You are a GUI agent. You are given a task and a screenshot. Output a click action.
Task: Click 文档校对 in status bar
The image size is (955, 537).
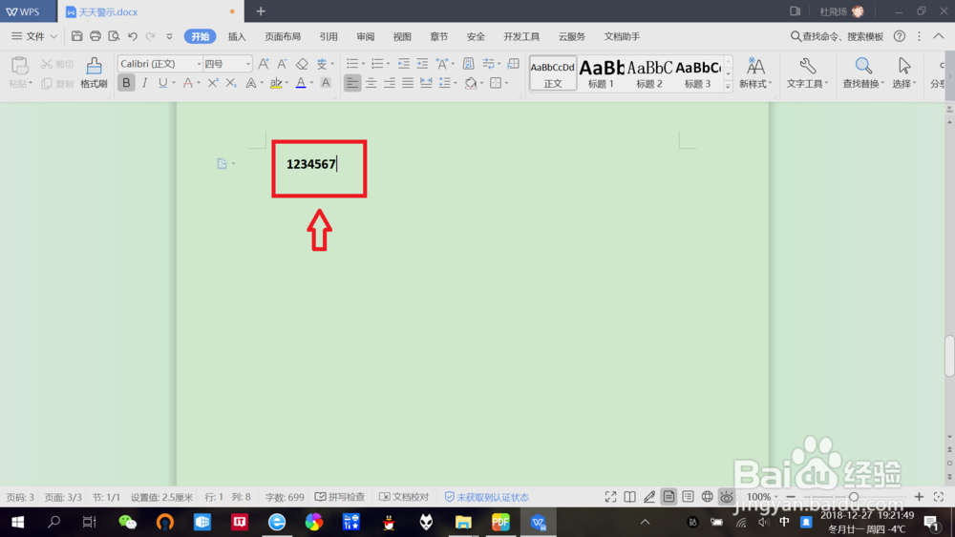pyautogui.click(x=404, y=497)
